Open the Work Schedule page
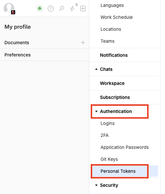This screenshot has height=194, width=165. point(116,17)
